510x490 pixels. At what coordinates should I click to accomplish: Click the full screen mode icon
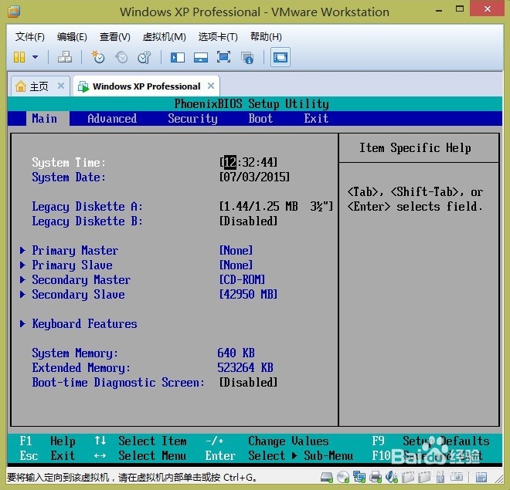tap(224, 57)
